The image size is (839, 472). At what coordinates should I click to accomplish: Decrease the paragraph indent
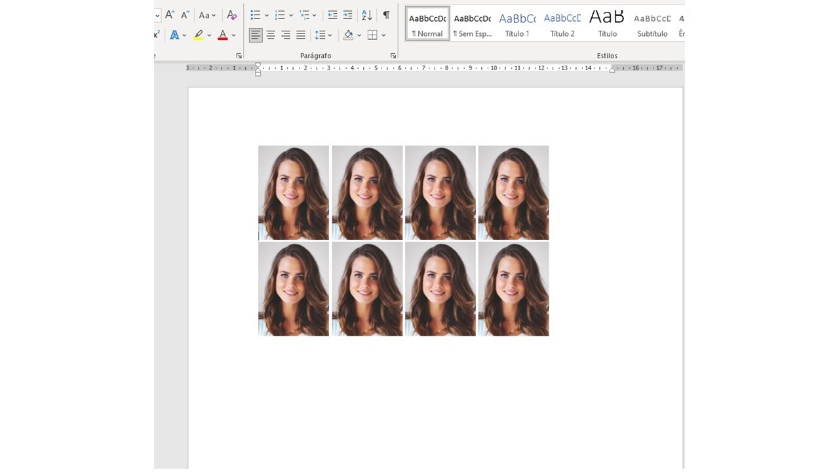pos(332,14)
